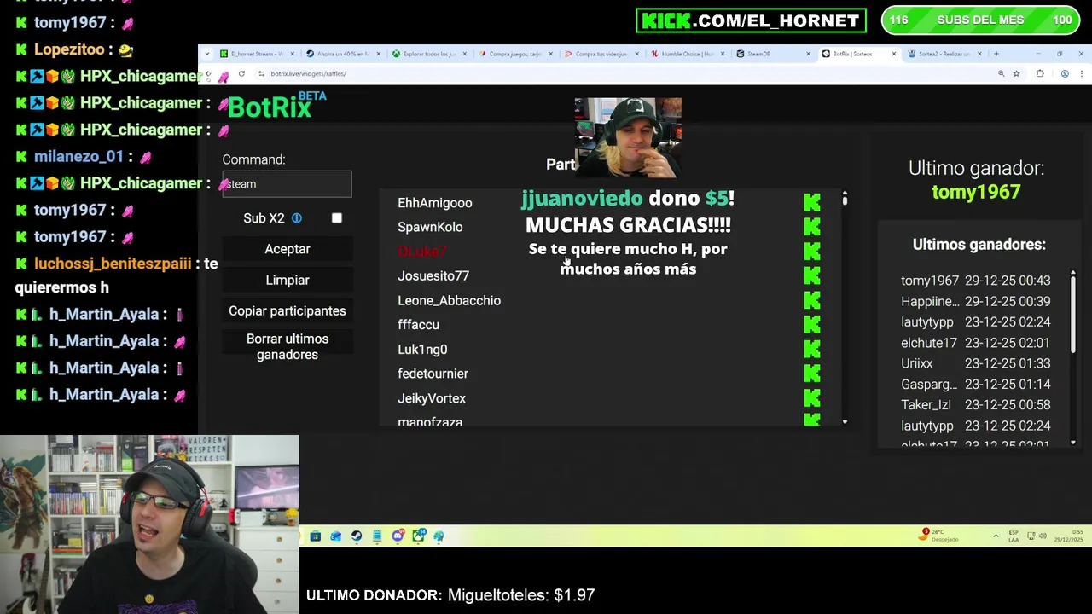Image resolution: width=1092 pixels, height=614 pixels.
Task: Open the ESP language indicator
Action: pyautogui.click(x=1014, y=536)
